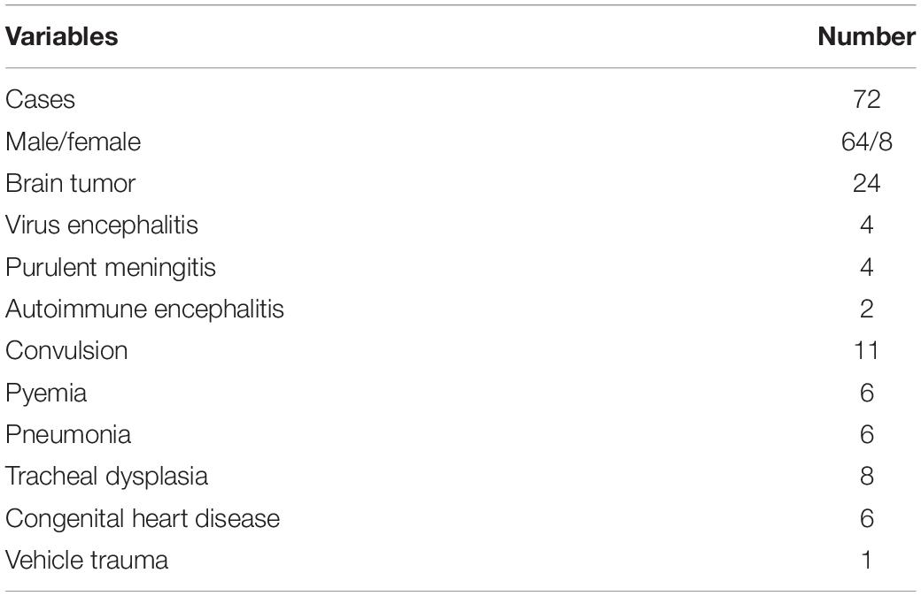921x596 pixels.
Task: Select the Virus encephalitis label
Action: click(x=102, y=225)
